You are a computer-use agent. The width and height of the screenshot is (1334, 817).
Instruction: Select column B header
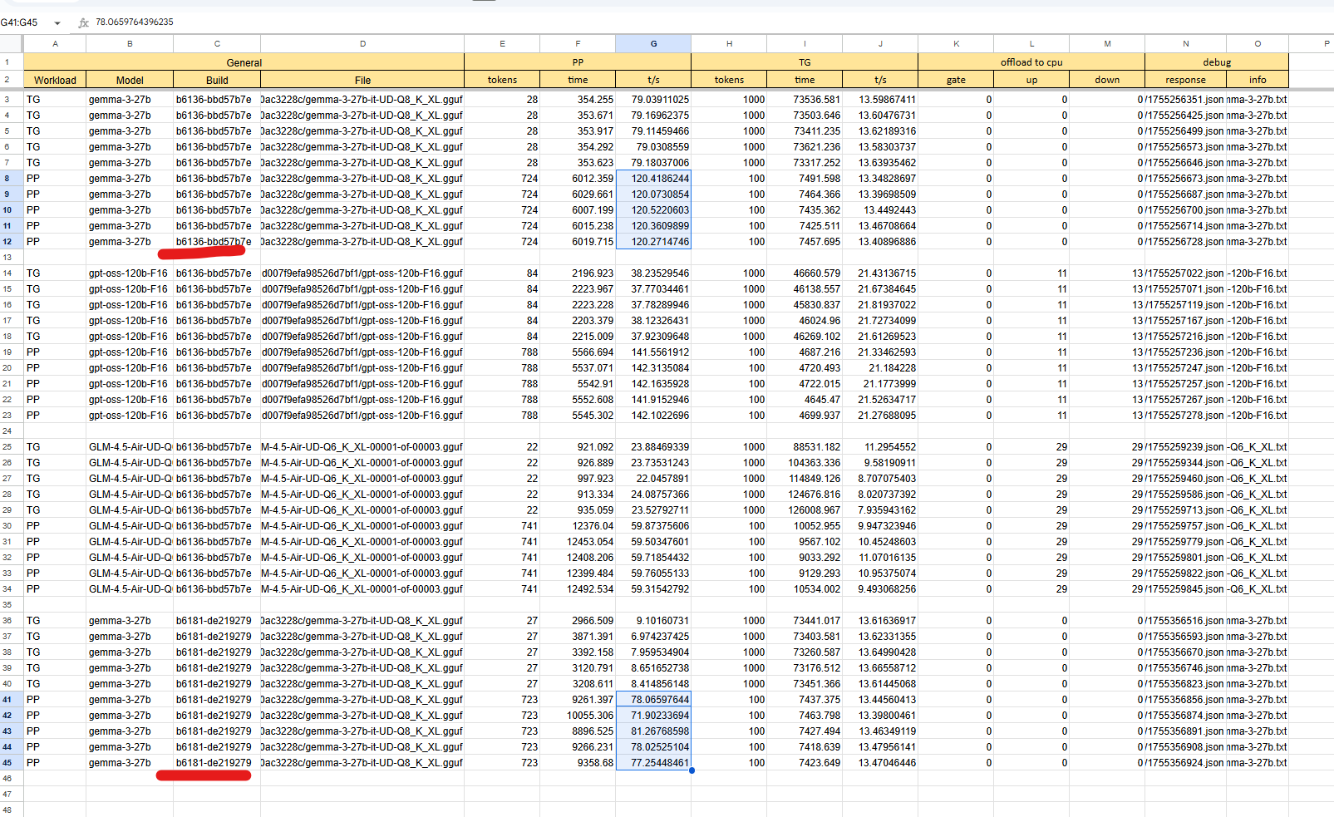pyautogui.click(x=130, y=43)
